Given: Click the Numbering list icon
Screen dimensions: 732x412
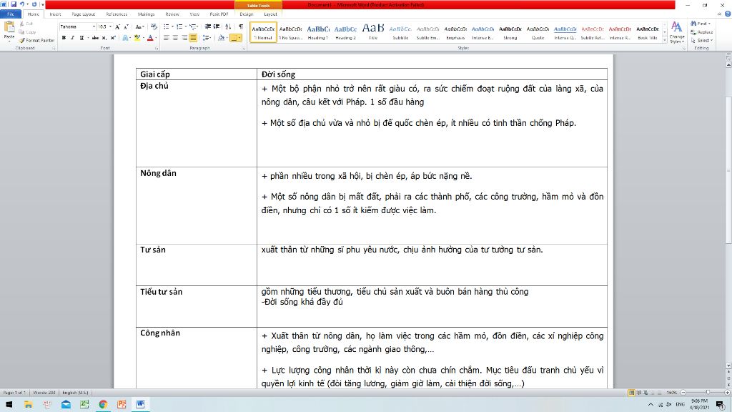Looking at the screenshot, I should coord(179,26).
